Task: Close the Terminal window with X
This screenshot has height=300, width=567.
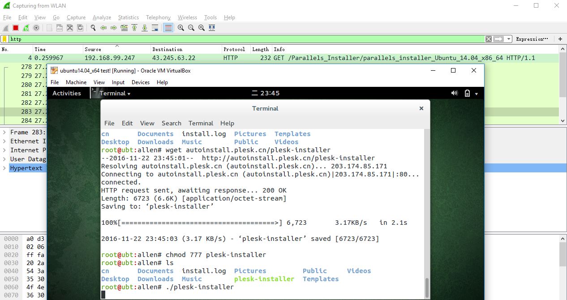Action: [421, 108]
